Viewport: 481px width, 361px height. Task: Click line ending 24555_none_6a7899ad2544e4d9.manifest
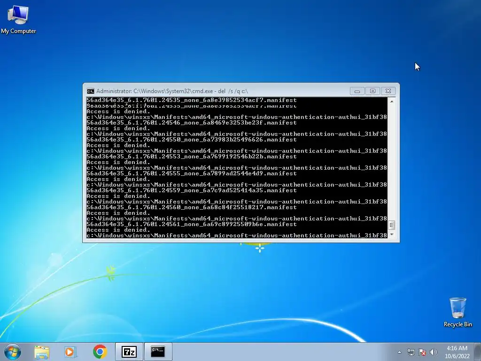click(x=192, y=173)
